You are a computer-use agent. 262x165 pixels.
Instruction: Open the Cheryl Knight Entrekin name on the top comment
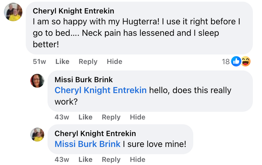pyautogui.click(x=73, y=11)
